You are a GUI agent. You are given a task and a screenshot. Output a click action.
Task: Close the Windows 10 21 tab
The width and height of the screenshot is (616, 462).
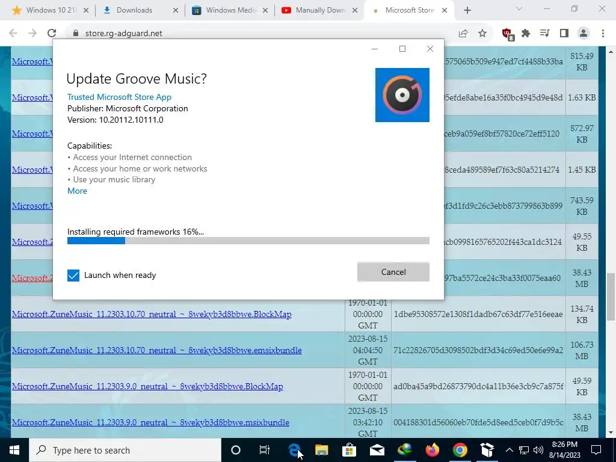(86, 11)
